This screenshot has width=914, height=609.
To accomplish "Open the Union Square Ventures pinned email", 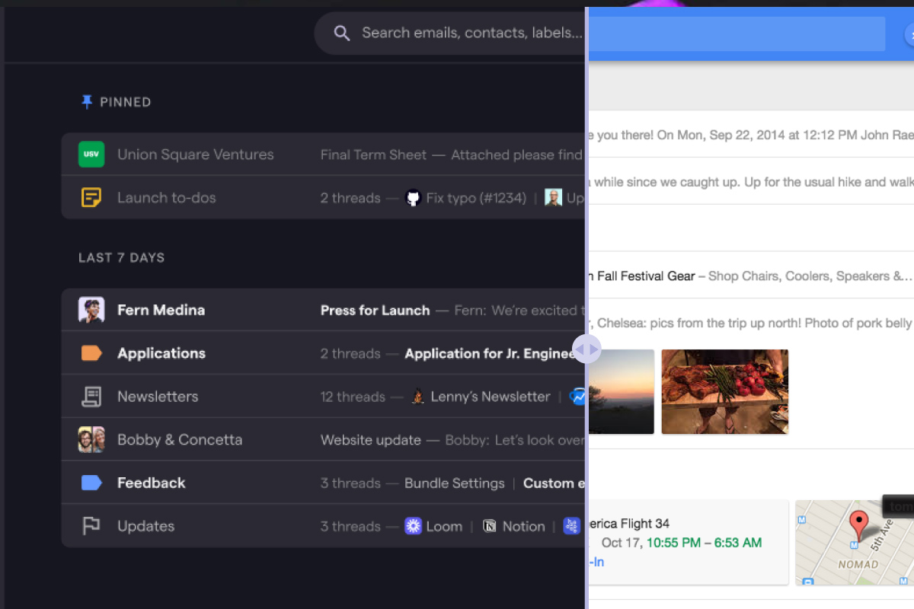I will tap(195, 155).
